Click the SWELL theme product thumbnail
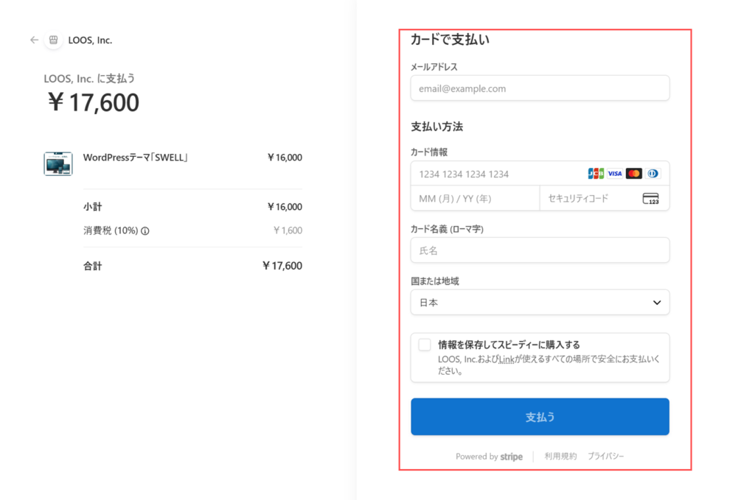 (x=58, y=163)
